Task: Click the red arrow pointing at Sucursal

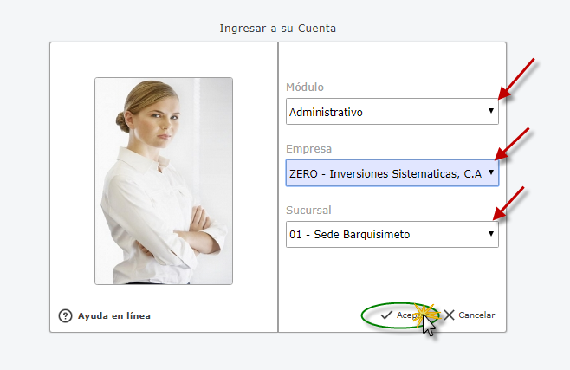Action: click(513, 204)
